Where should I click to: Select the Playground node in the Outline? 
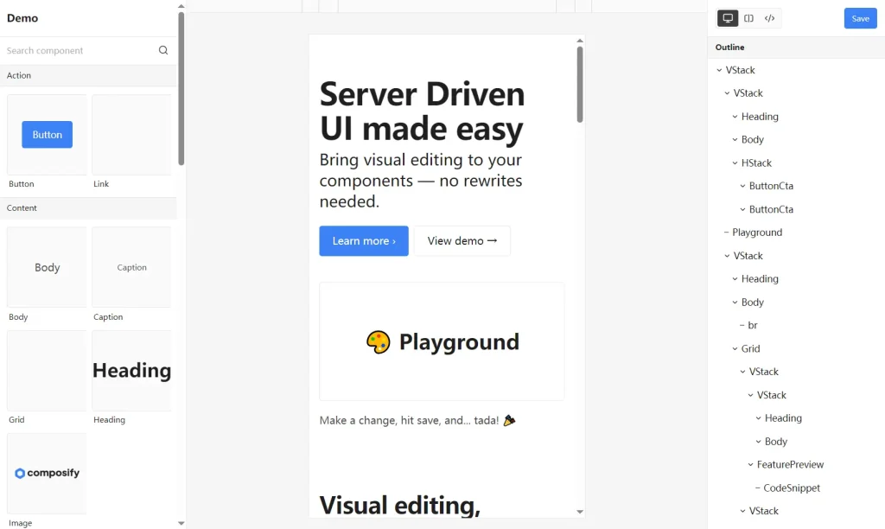pyautogui.click(x=760, y=232)
